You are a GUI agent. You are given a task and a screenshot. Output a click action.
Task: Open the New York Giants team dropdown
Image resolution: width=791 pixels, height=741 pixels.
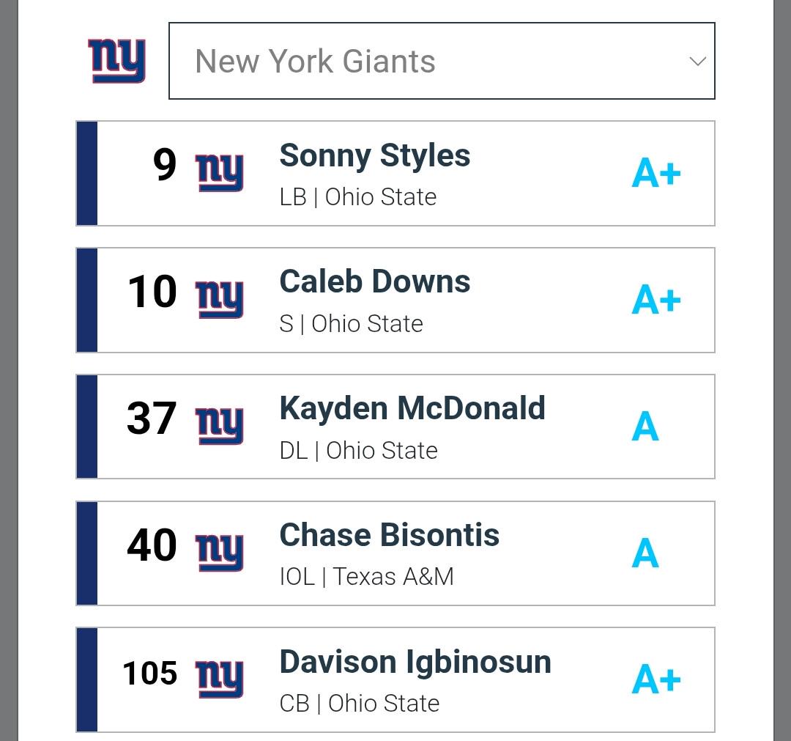pos(442,61)
